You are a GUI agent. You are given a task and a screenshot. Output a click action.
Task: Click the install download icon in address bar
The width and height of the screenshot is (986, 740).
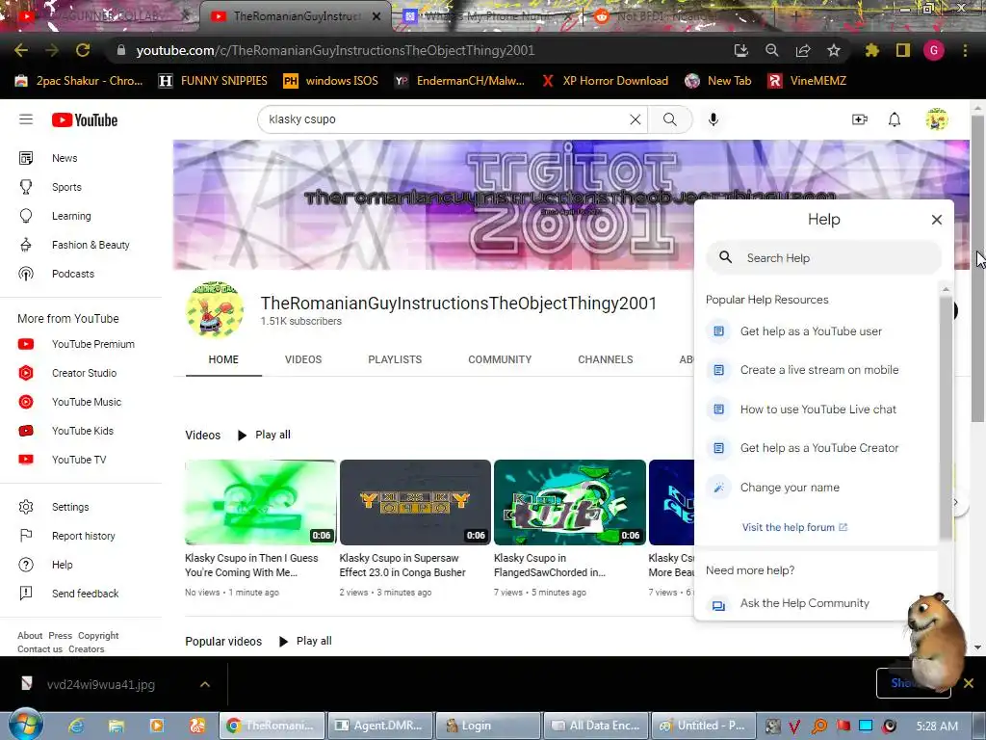[740, 50]
